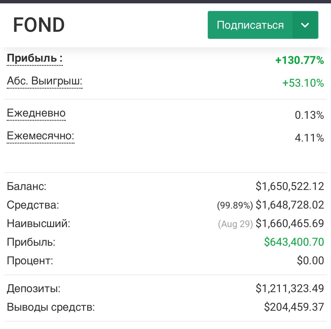331x329 pixels.
Task: Click the (Aug 29) highest date
Action: pyautogui.click(x=235, y=224)
